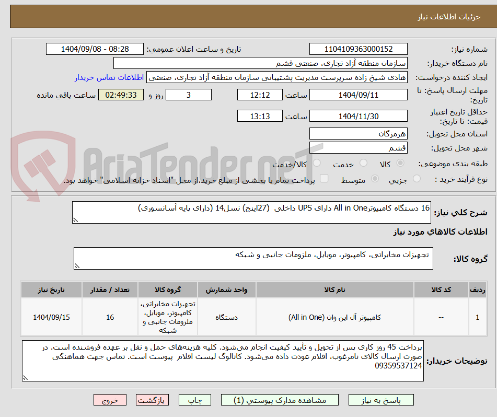This screenshot has height=417, width=497.
Task: Click resize handle of گروه کالا textarea
Action: 77,266
